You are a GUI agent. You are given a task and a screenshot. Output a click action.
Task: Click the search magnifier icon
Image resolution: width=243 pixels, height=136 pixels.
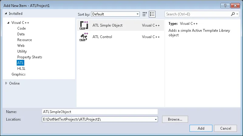click(233, 14)
